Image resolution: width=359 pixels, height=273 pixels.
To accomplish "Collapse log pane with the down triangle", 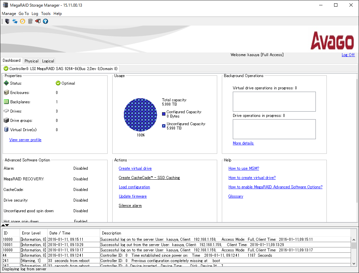I will [x=7, y=226].
